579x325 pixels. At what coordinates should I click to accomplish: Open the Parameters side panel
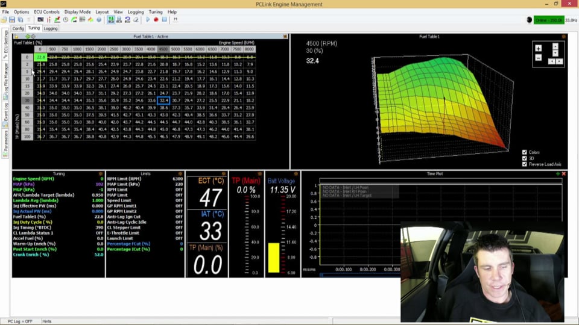[5, 144]
